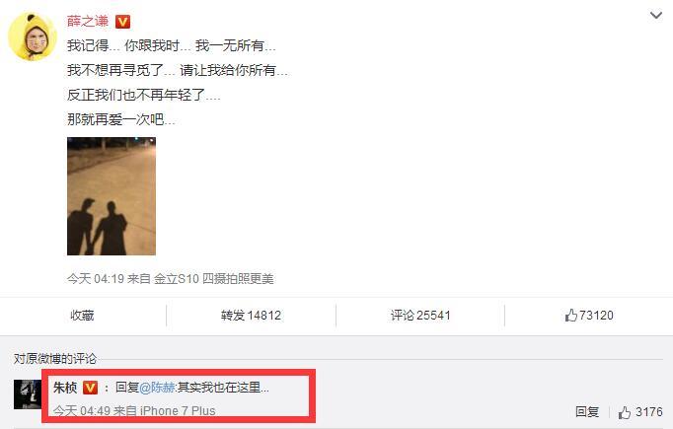Click 收藏 to favorite the post
Viewport: 673px width, 429px height.
pyautogui.click(x=82, y=316)
